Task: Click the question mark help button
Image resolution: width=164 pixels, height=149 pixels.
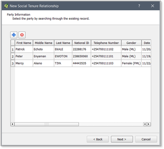Action: coord(139,6)
